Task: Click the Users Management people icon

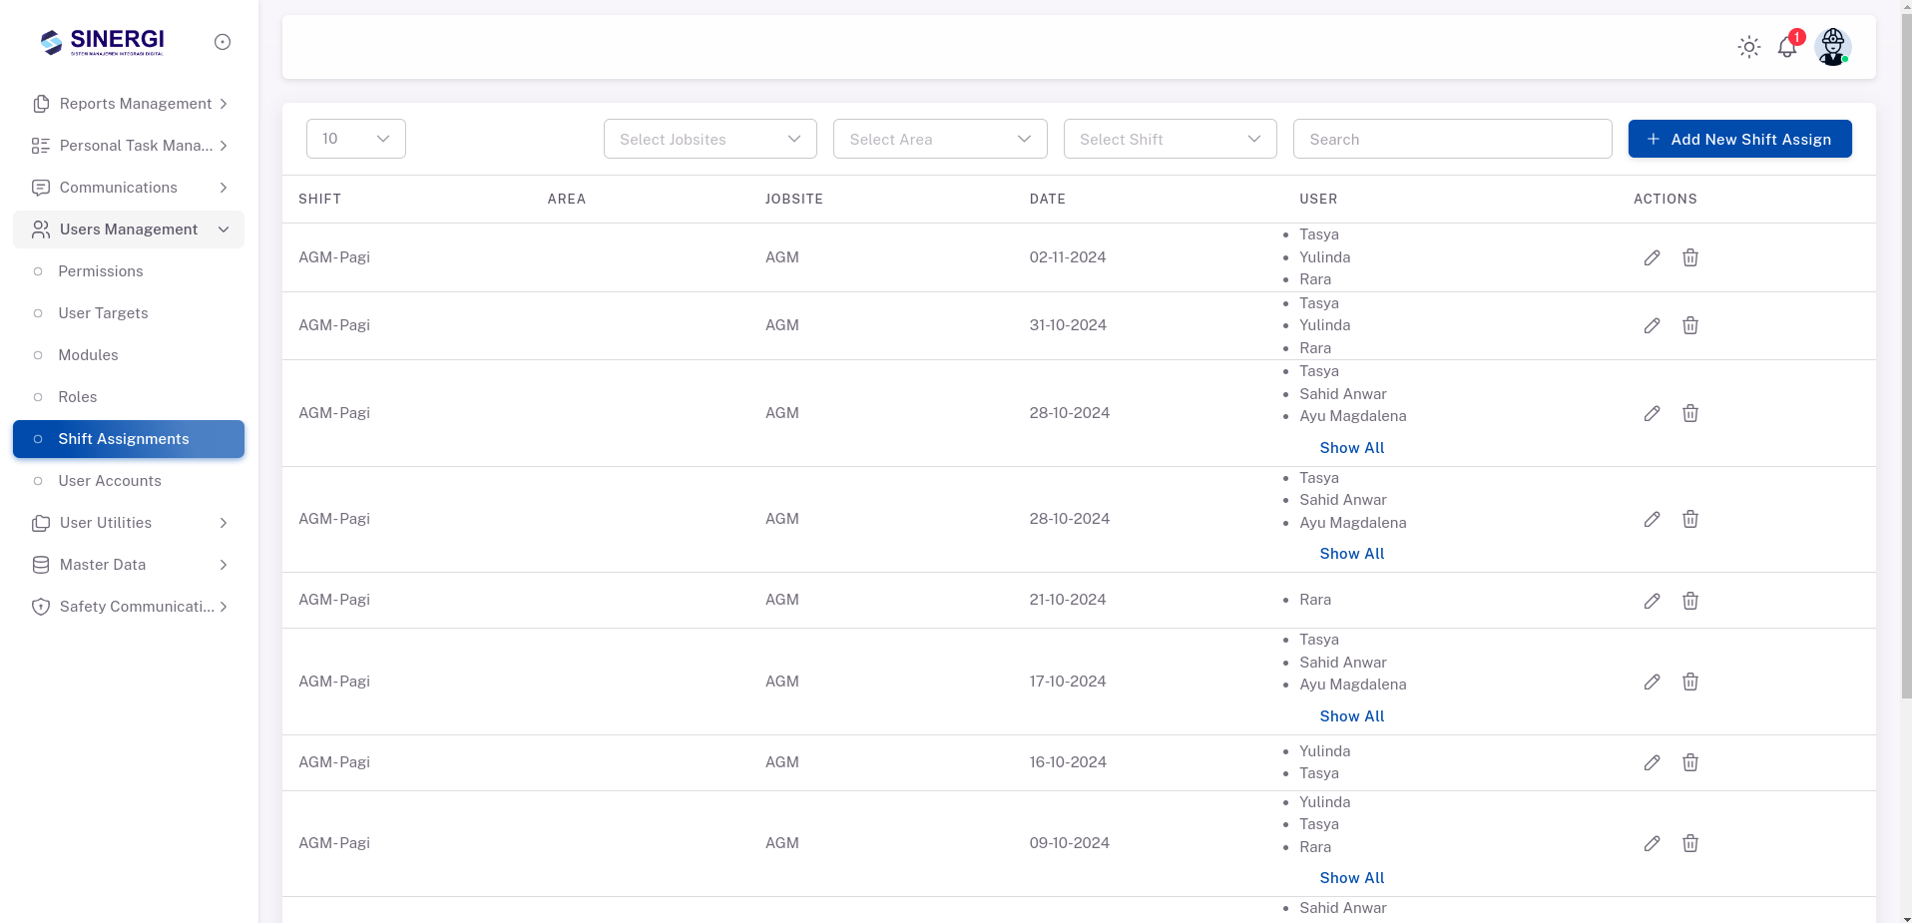Action: click(x=41, y=230)
